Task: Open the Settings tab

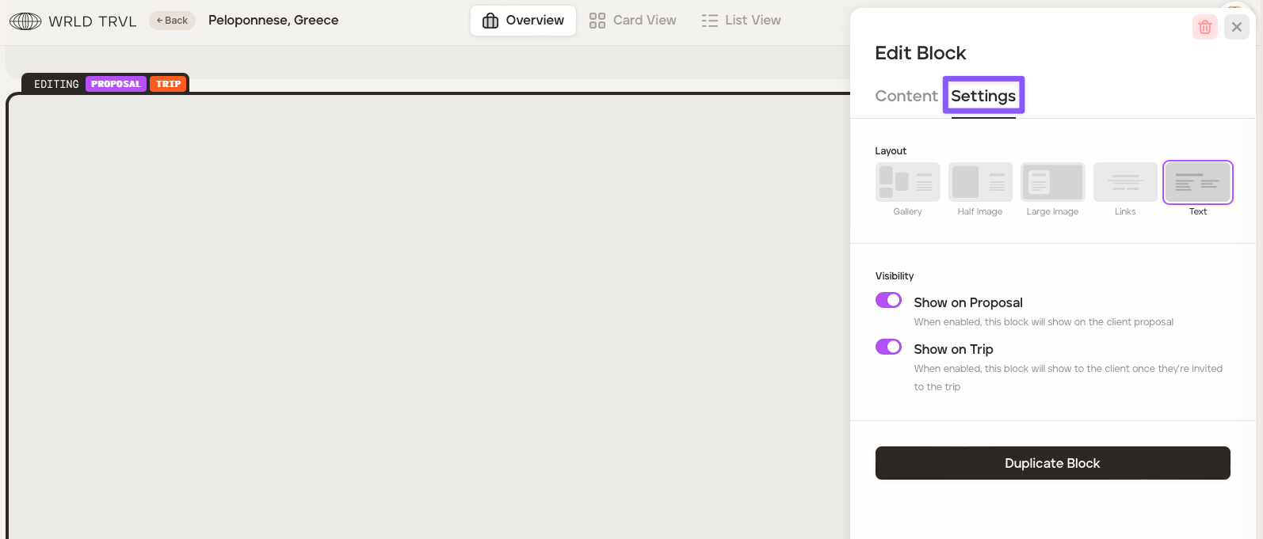Action: (983, 96)
